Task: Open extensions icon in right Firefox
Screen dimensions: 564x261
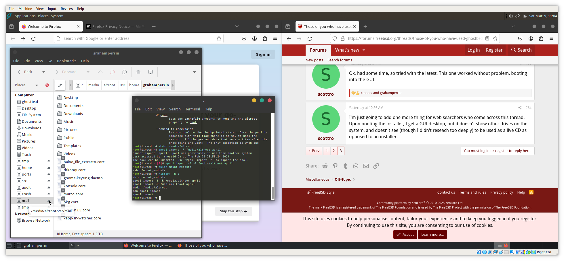Action: click(541, 38)
